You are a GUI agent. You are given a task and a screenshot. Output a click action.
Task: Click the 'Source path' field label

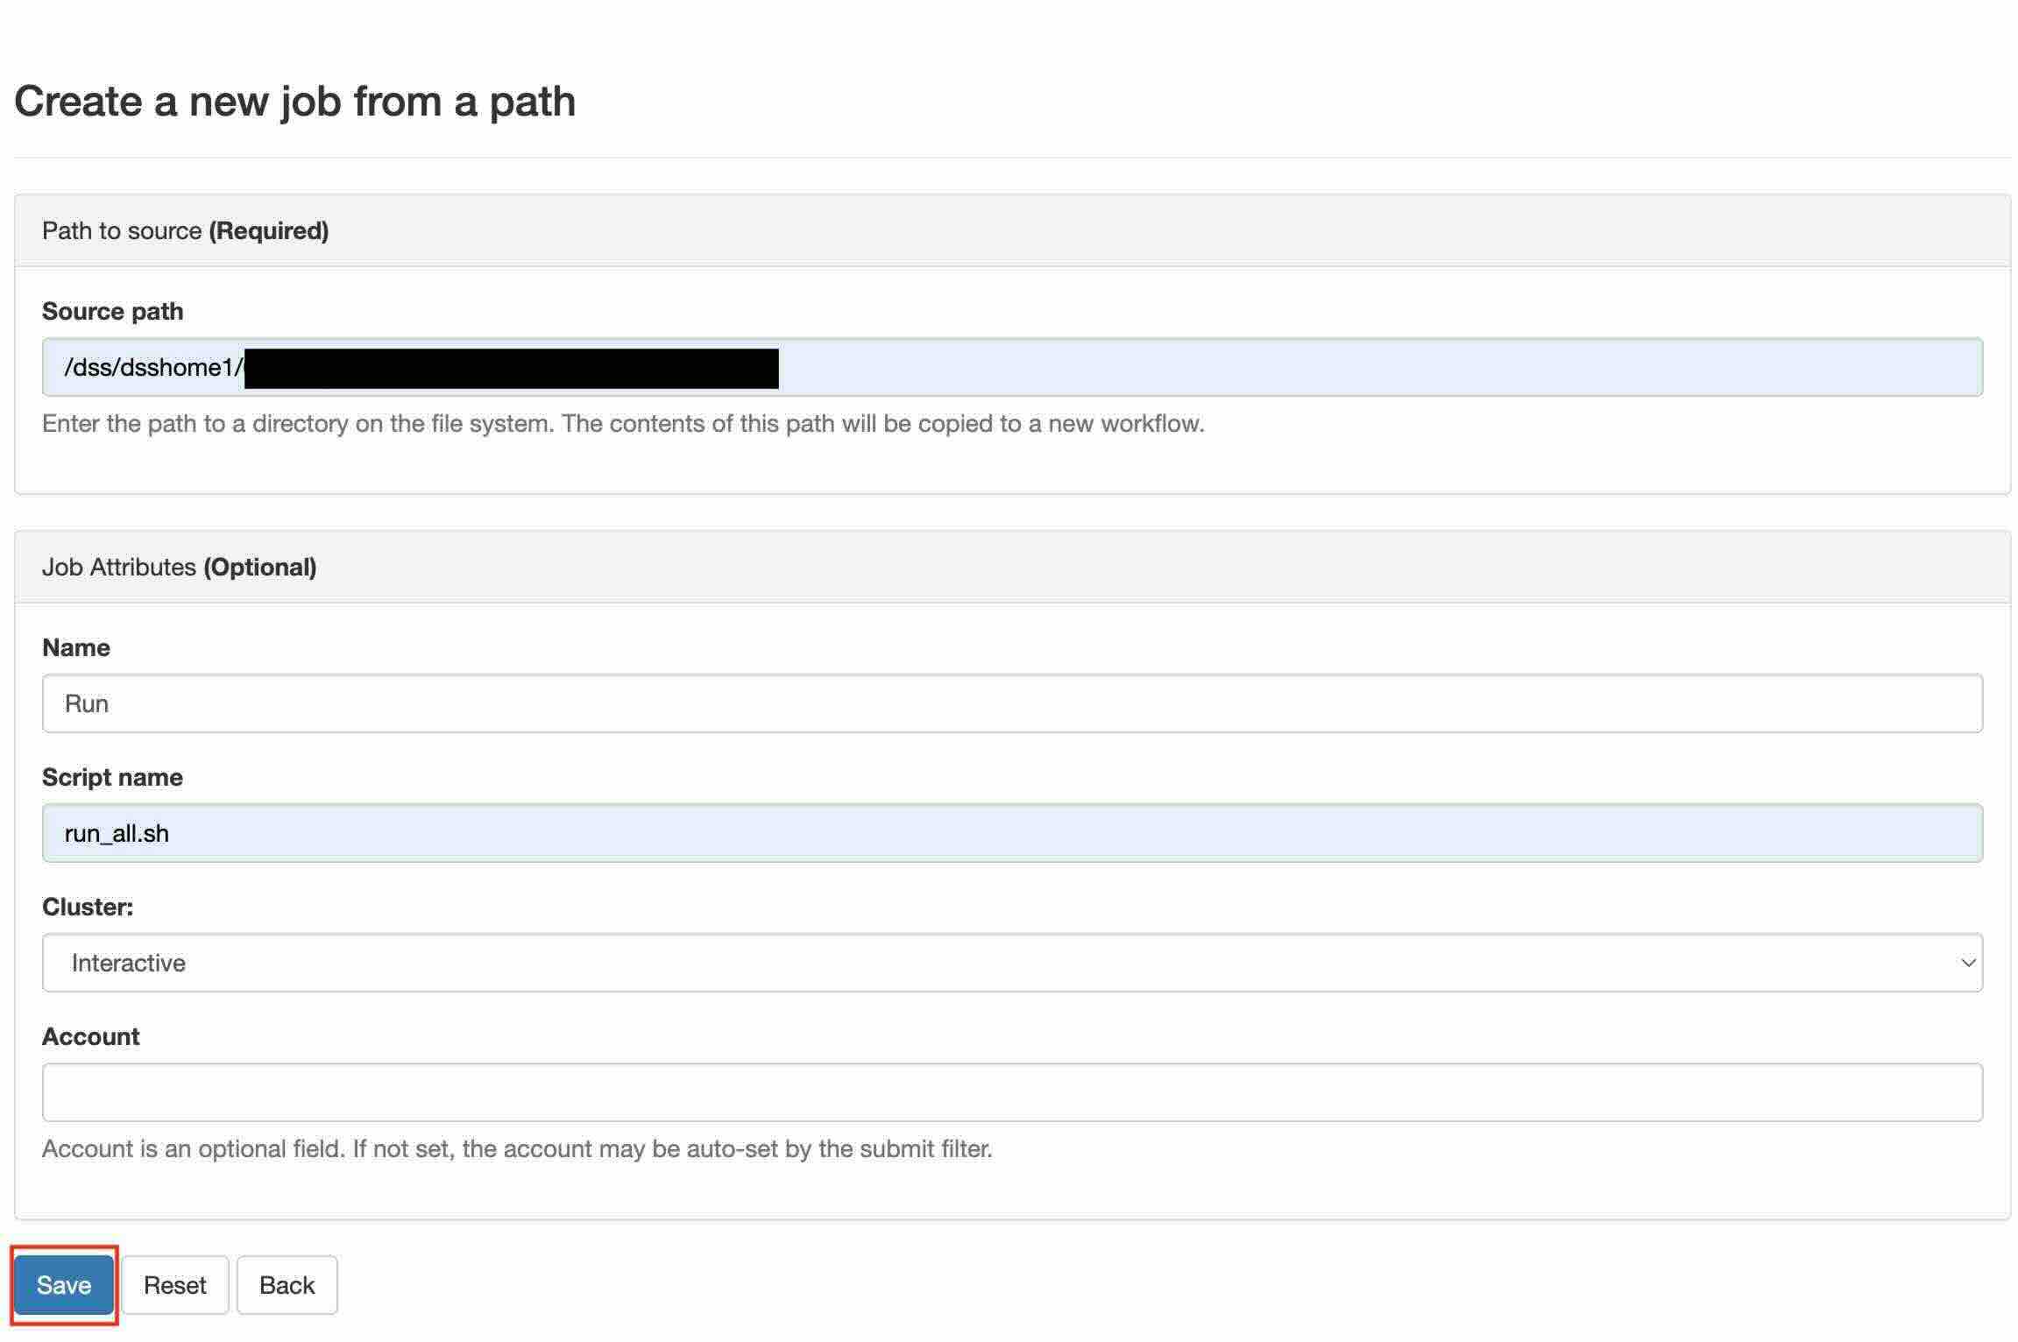pyautogui.click(x=112, y=311)
